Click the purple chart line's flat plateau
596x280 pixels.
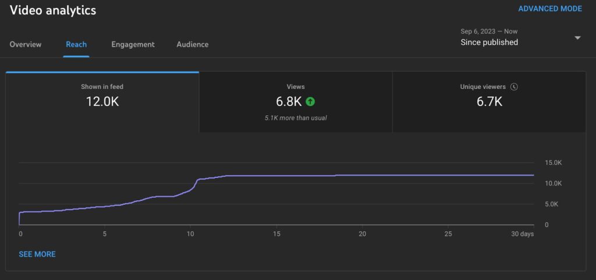[407, 175]
